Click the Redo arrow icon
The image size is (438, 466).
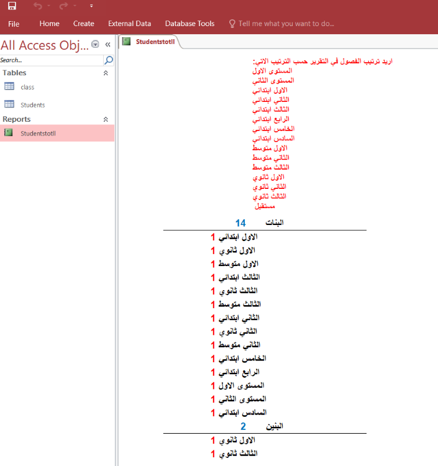[x=63, y=6]
